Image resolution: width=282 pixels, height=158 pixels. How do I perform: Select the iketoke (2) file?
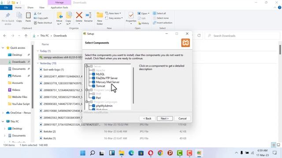point(50,131)
